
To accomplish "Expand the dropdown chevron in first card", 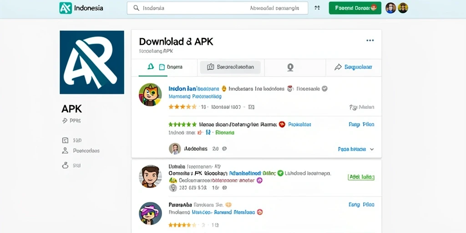I will point(372,149).
